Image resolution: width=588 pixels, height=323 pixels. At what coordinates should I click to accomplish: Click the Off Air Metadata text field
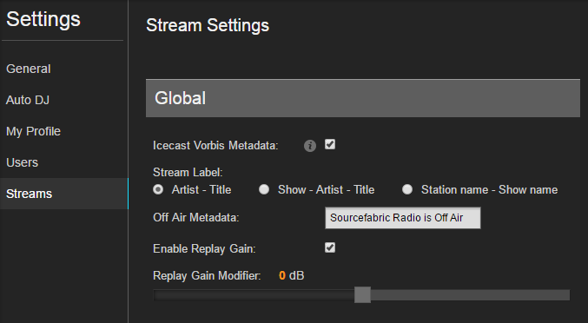pos(403,218)
